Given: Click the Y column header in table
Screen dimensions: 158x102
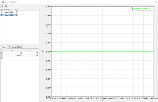Looking at the screenshot, I should coord(31,50).
